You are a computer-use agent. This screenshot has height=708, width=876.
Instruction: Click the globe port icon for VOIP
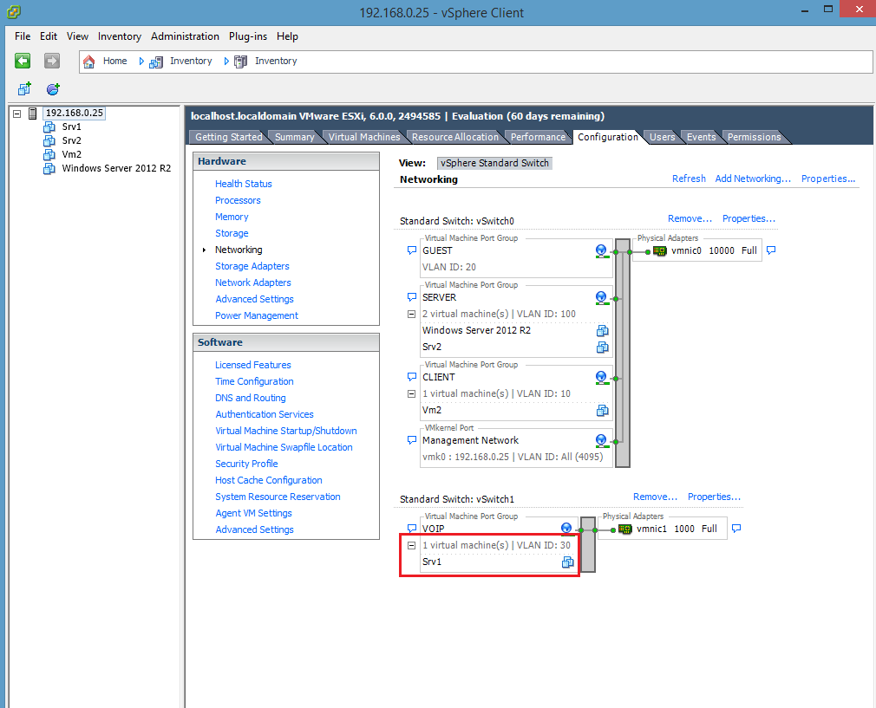566,529
